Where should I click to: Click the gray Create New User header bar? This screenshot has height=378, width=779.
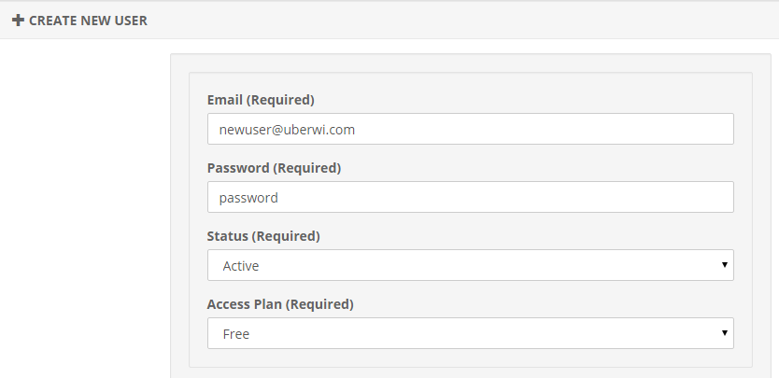click(x=467, y=20)
